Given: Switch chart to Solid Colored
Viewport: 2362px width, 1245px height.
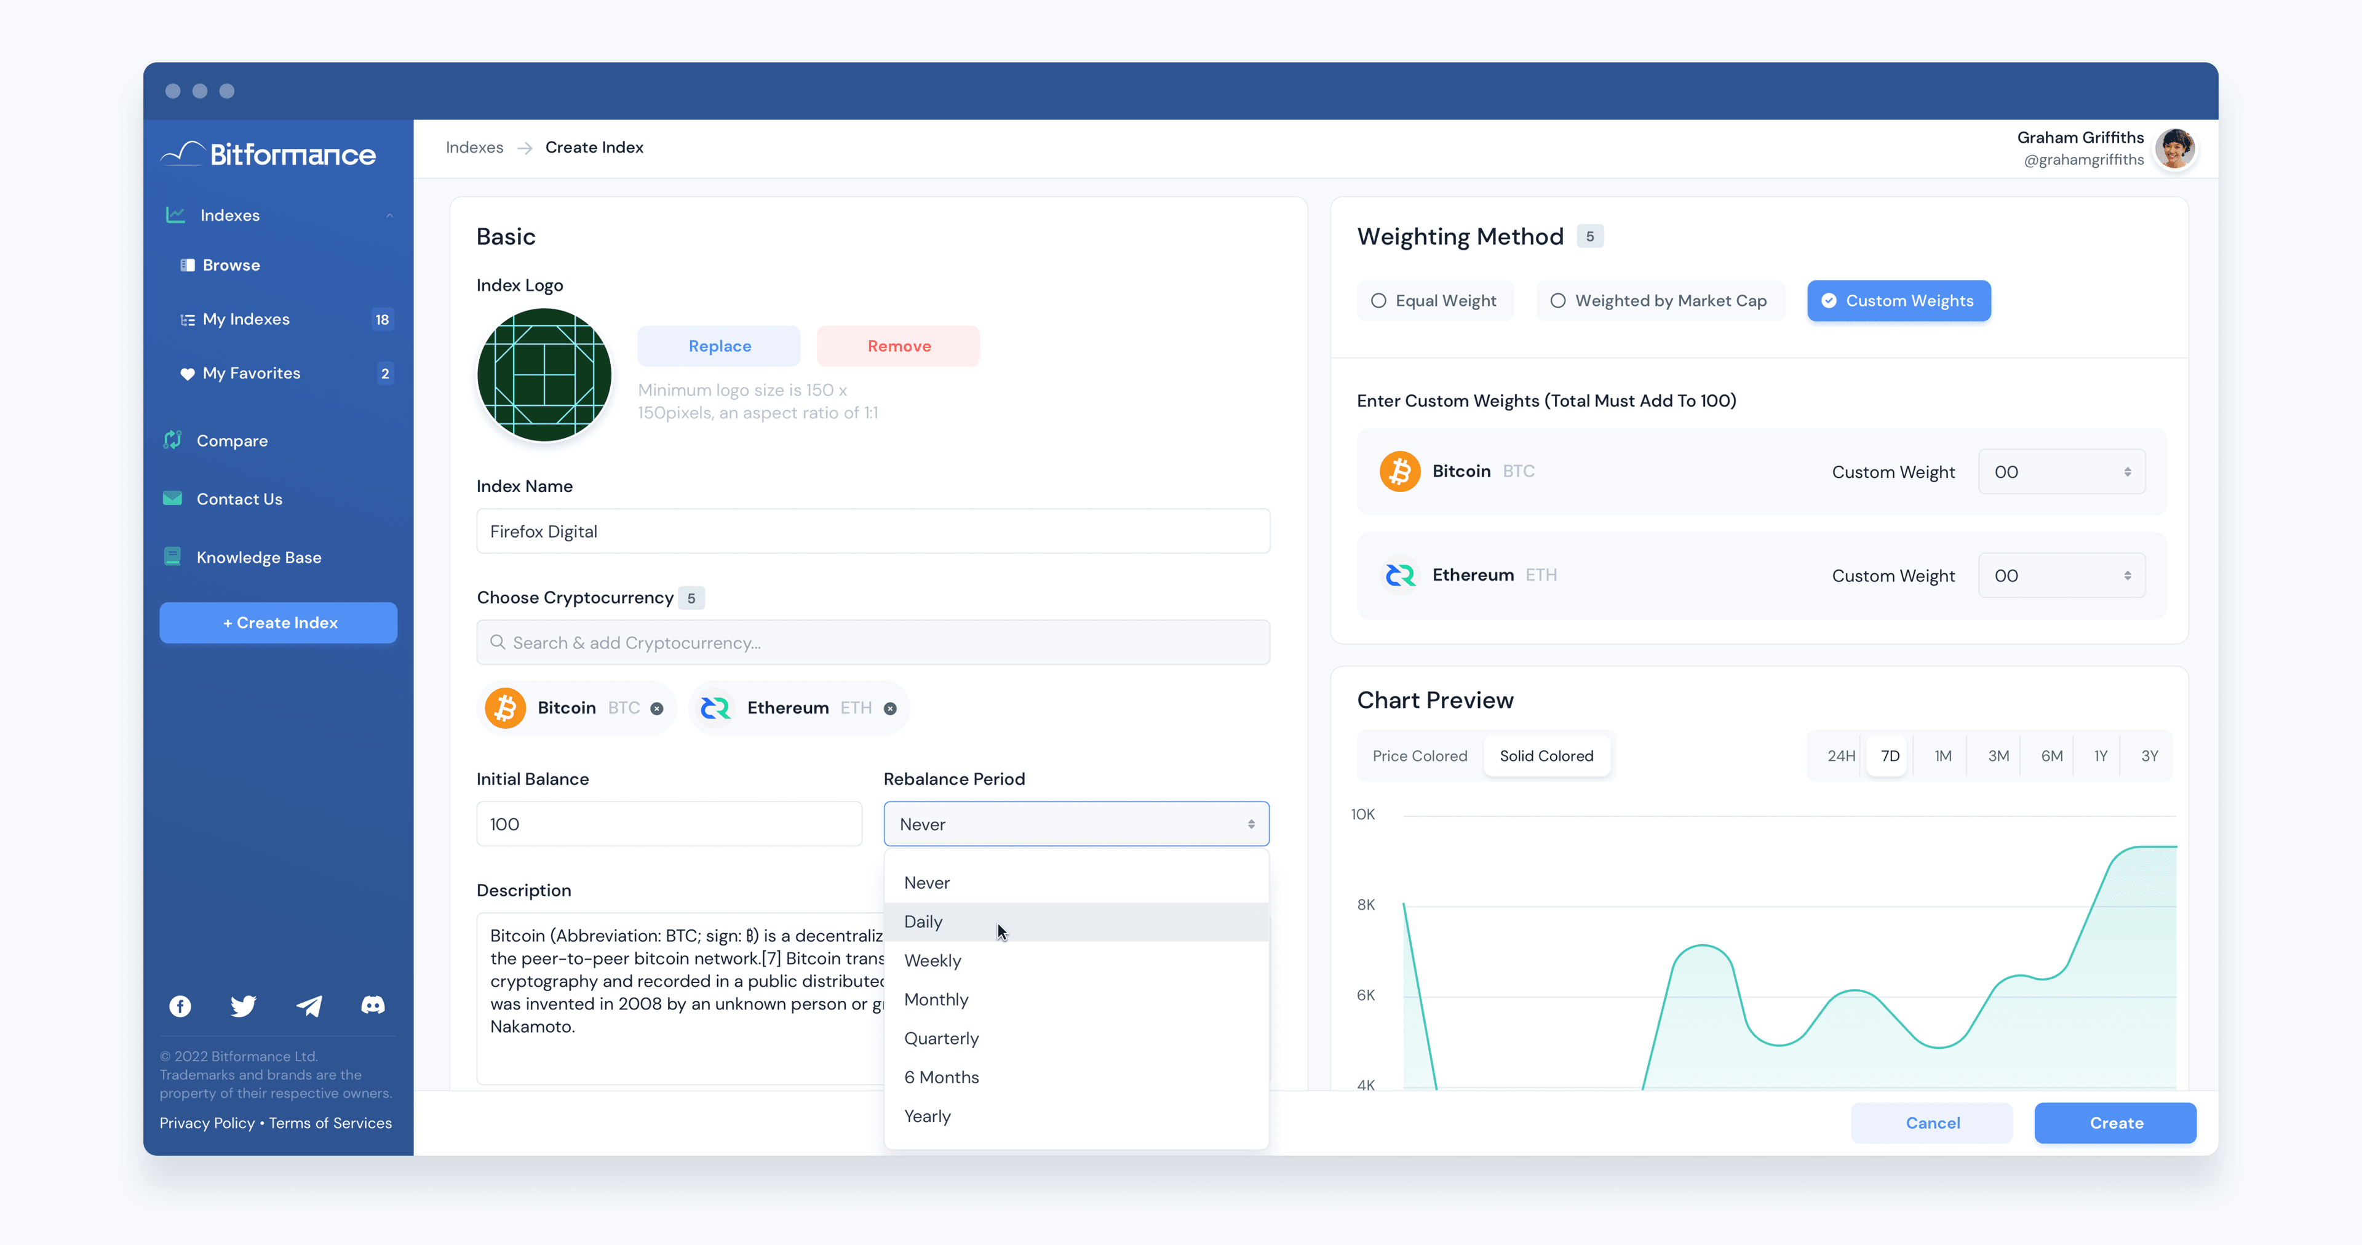Looking at the screenshot, I should 1547,755.
